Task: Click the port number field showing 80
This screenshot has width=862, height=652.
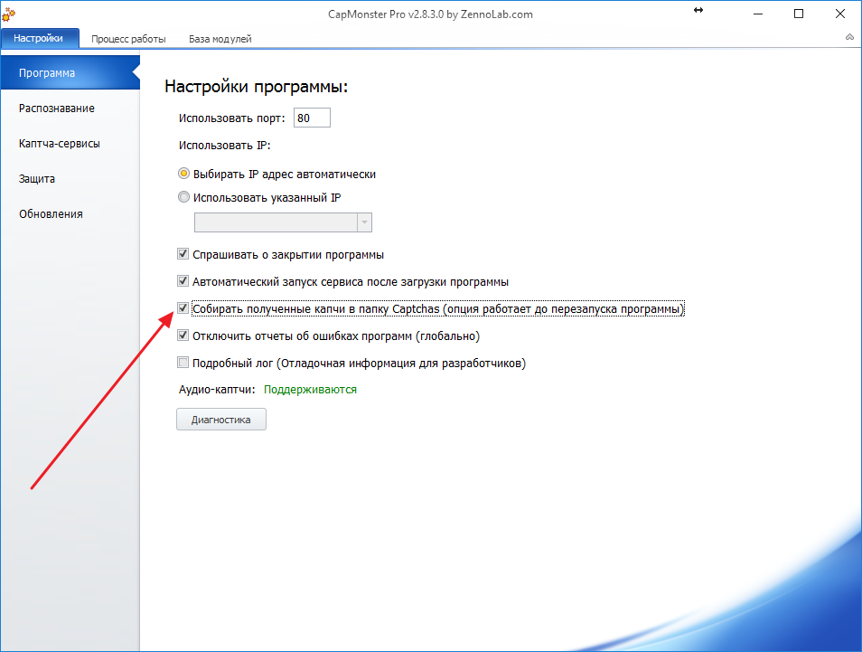Action: click(x=312, y=118)
